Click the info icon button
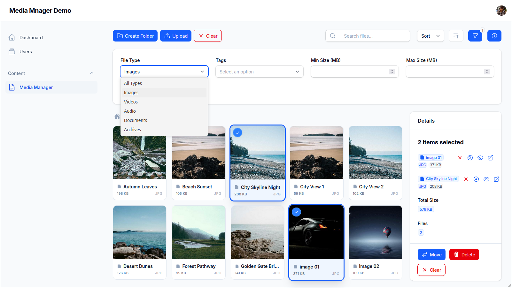This screenshot has height=288, width=512. click(494, 36)
